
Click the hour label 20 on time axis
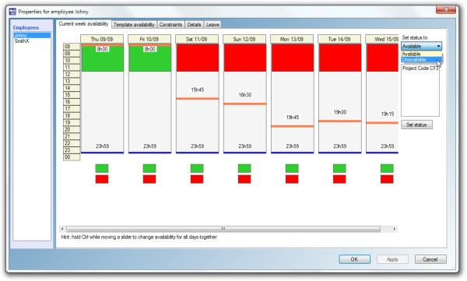72,129
